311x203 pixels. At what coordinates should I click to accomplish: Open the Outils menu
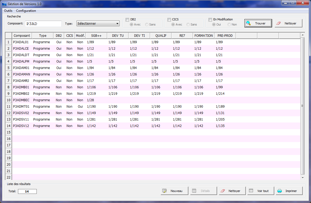tap(8, 11)
